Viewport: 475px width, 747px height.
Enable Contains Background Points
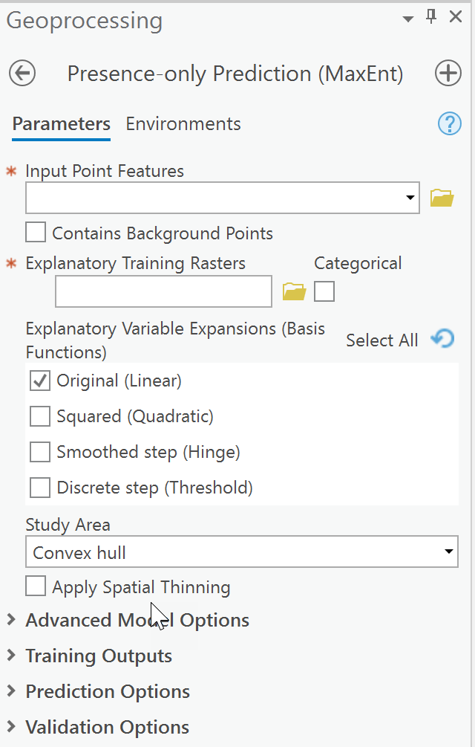pyautogui.click(x=35, y=232)
